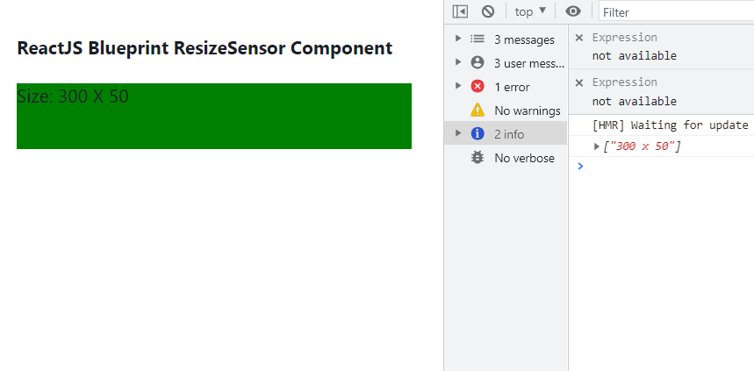Click the messages list icon
Screen dimensions: 754x371
[478, 39]
